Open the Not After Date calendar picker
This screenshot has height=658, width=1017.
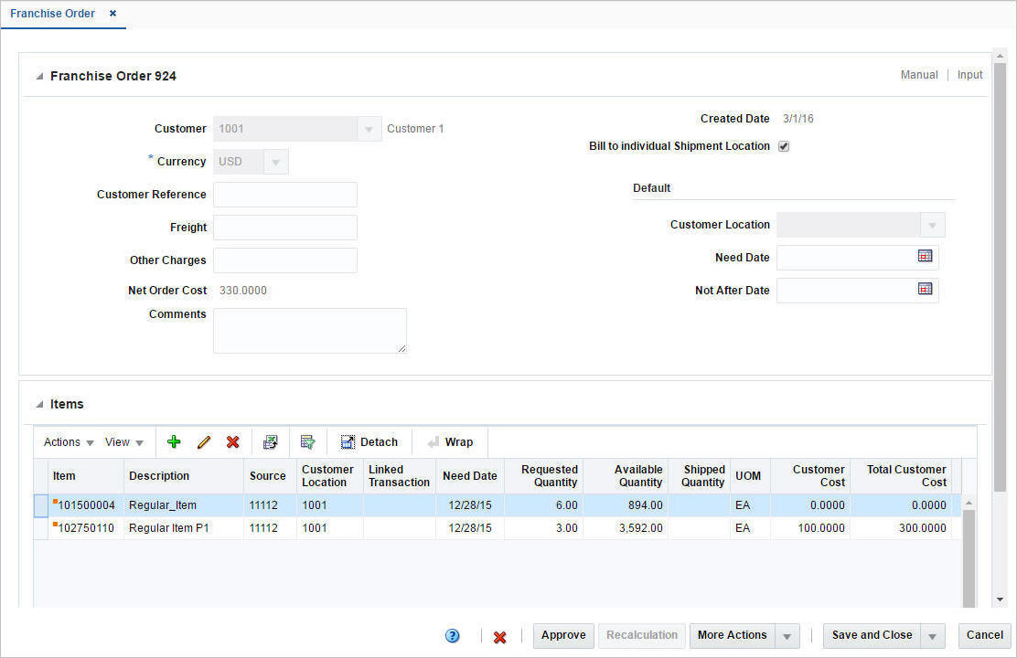[925, 289]
